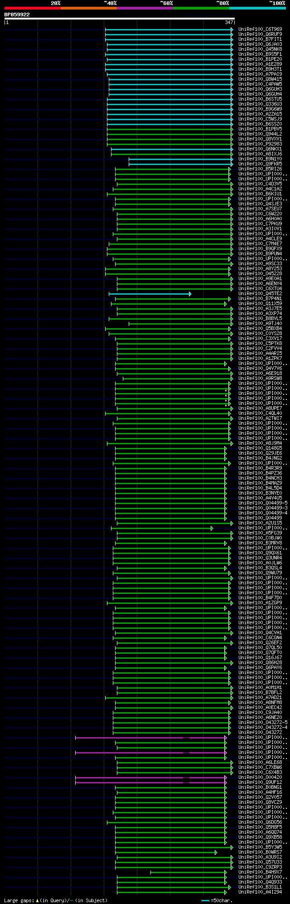The width and height of the screenshot is (290, 904).
Task: Open hit UniRef100_C7XBW6
Action: click(x=260, y=767)
